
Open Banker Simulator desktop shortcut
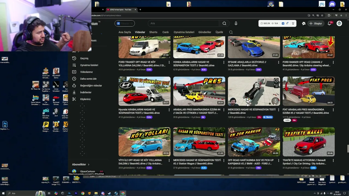(x=56, y=127)
